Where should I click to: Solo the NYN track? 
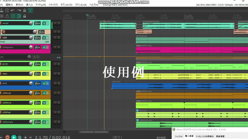pyautogui.click(x=59, y=83)
